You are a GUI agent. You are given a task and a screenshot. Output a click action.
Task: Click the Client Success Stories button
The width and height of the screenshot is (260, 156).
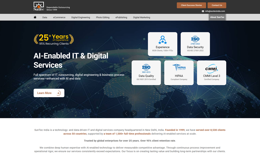pos(191,5)
